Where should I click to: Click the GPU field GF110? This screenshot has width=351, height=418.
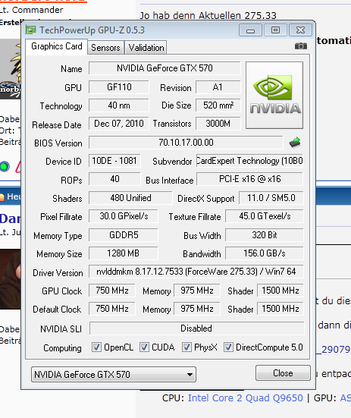(x=119, y=87)
